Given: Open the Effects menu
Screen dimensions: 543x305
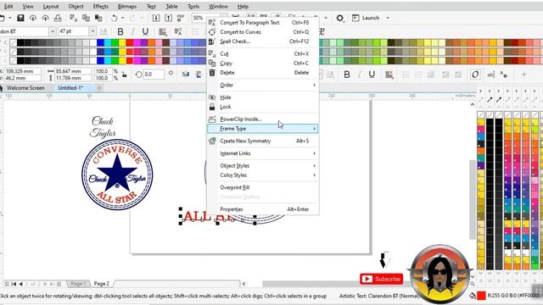Looking at the screenshot, I should pyautogui.click(x=100, y=6).
